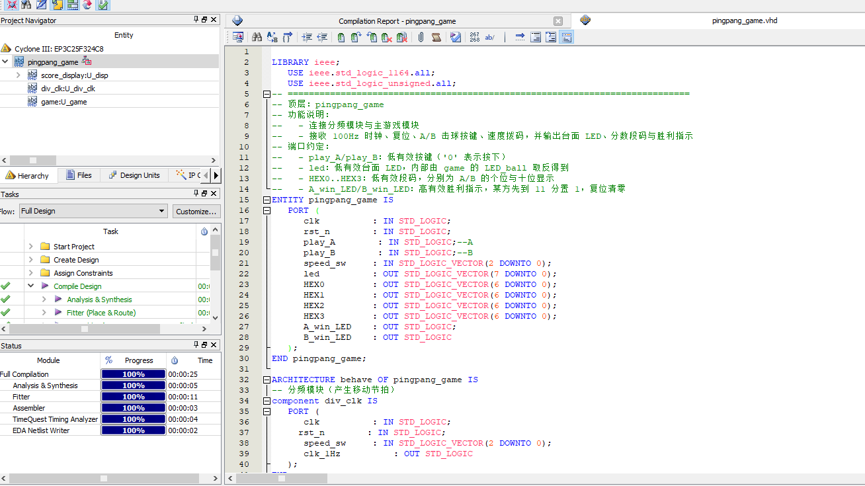Click the green checkmark document icon in top toolbar
Image resolution: width=865 pixels, height=486 pixels.
click(x=103, y=5)
